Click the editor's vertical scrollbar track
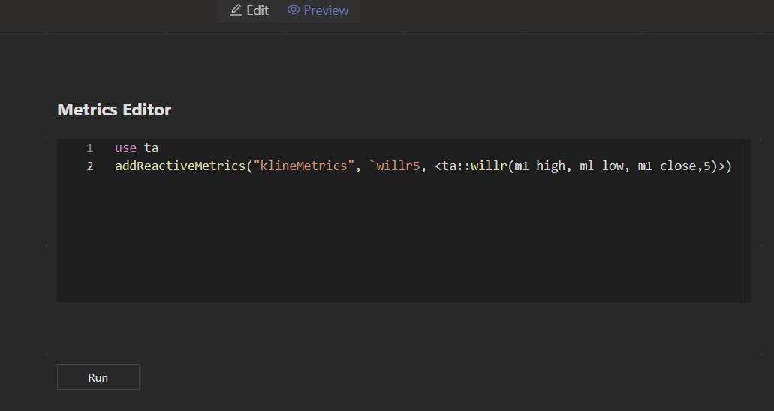The width and height of the screenshot is (774, 411). (745, 225)
